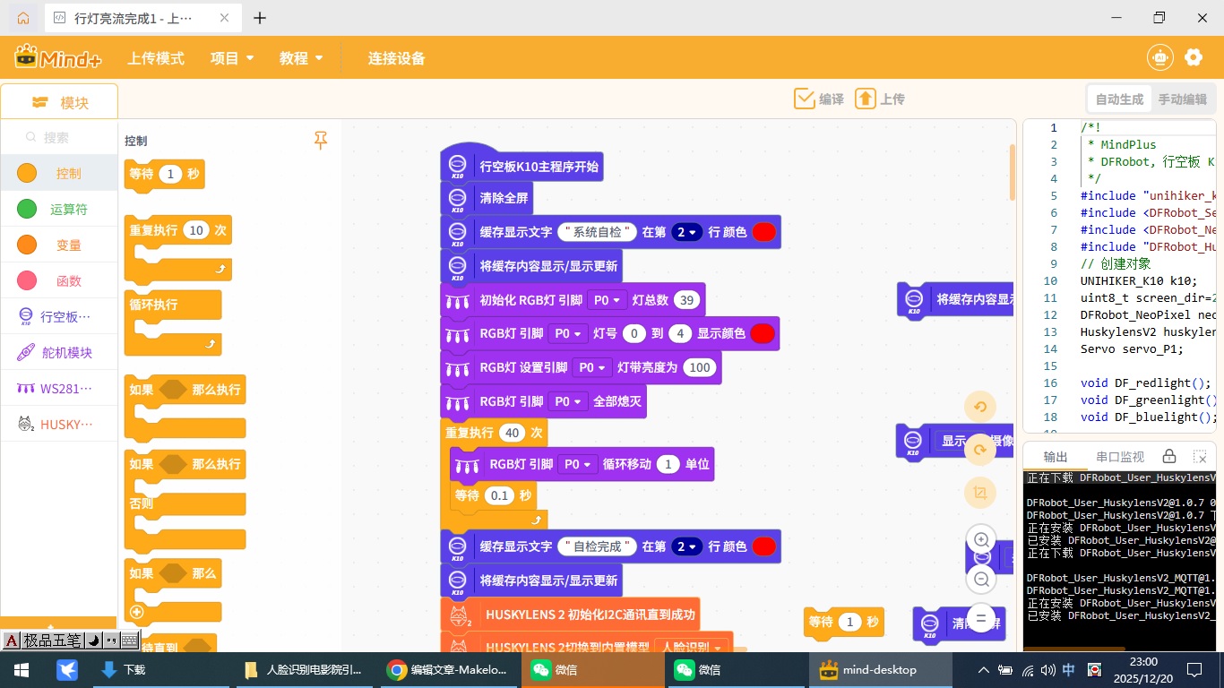Click the undo button on the workspace
The image size is (1224, 688).
980,407
